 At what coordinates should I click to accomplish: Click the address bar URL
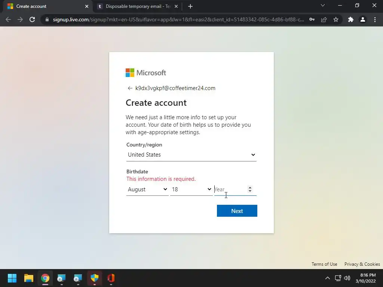coord(178,19)
